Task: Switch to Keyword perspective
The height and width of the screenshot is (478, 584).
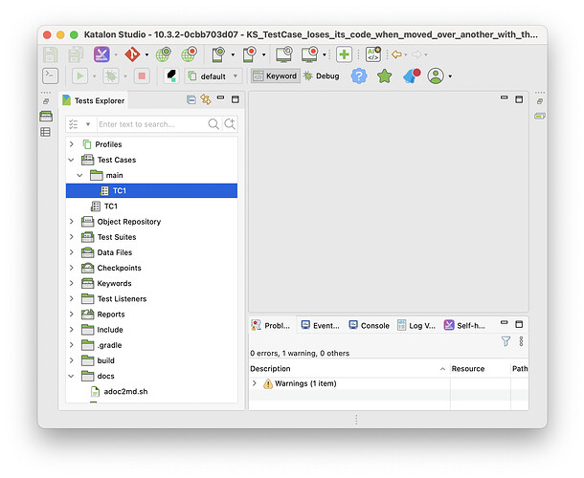Action: 275,76
